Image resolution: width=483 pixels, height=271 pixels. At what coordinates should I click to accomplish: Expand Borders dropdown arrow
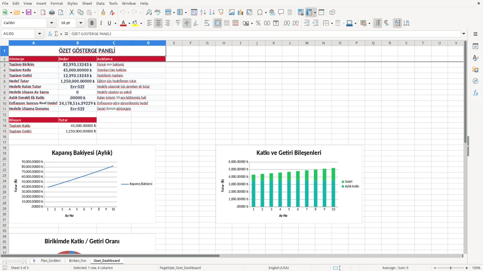pyautogui.click(x=332, y=23)
